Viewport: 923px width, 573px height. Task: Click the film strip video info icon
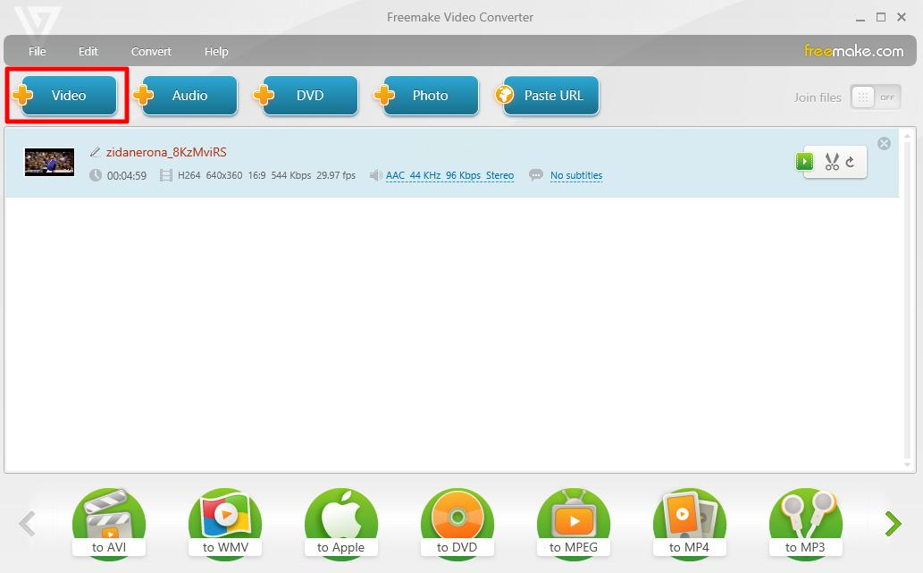166,175
